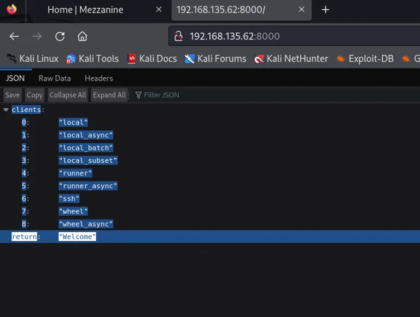Reload the current page

[x=60, y=36]
